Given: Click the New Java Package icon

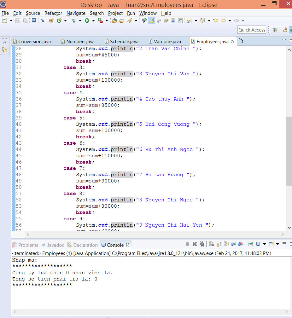Looking at the screenshot, I should [51, 20].
